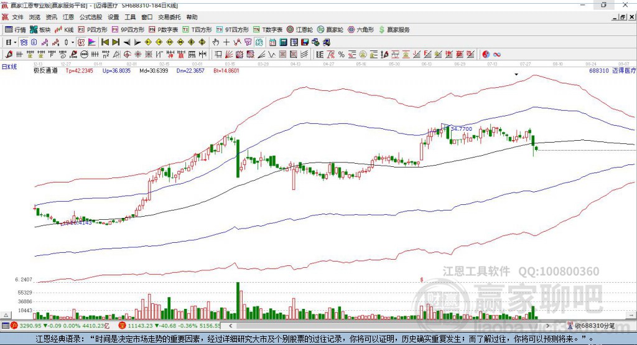Click the Up=36.8035 indicator value
Screen dimensions: 637x345
tap(116, 70)
